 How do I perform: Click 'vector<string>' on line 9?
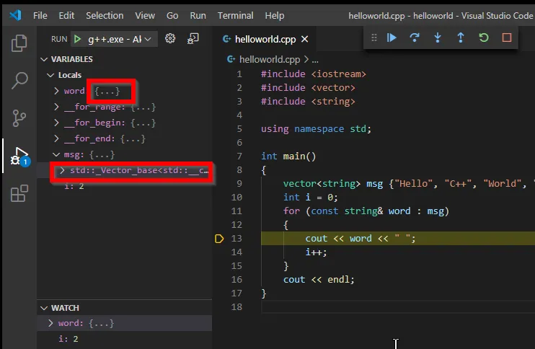(x=322, y=184)
